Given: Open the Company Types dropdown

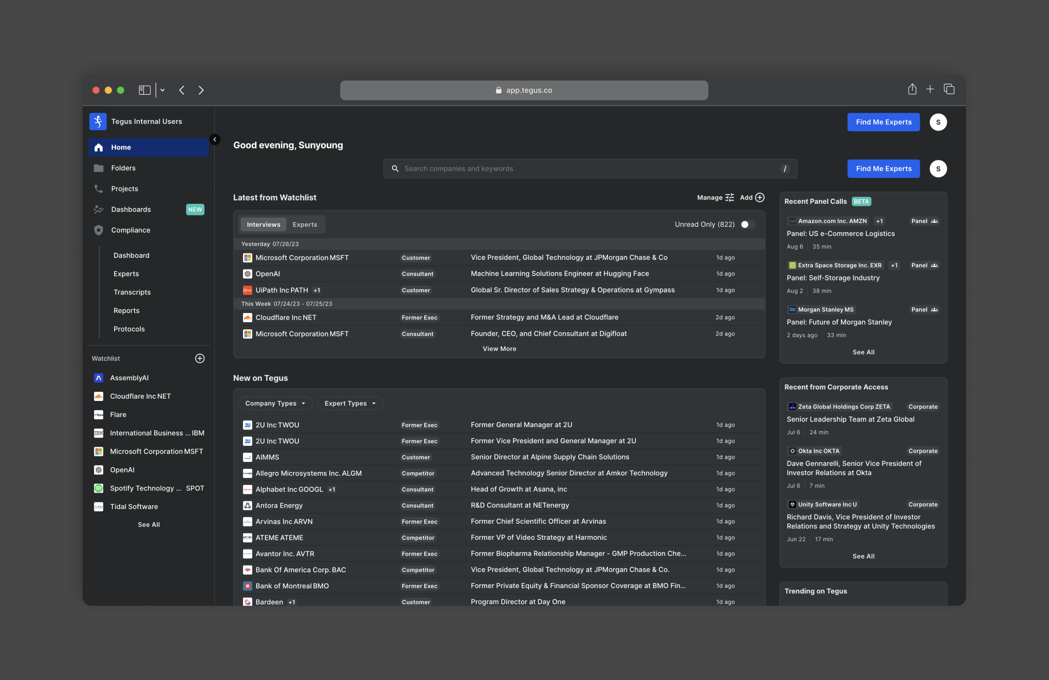Looking at the screenshot, I should (275, 403).
